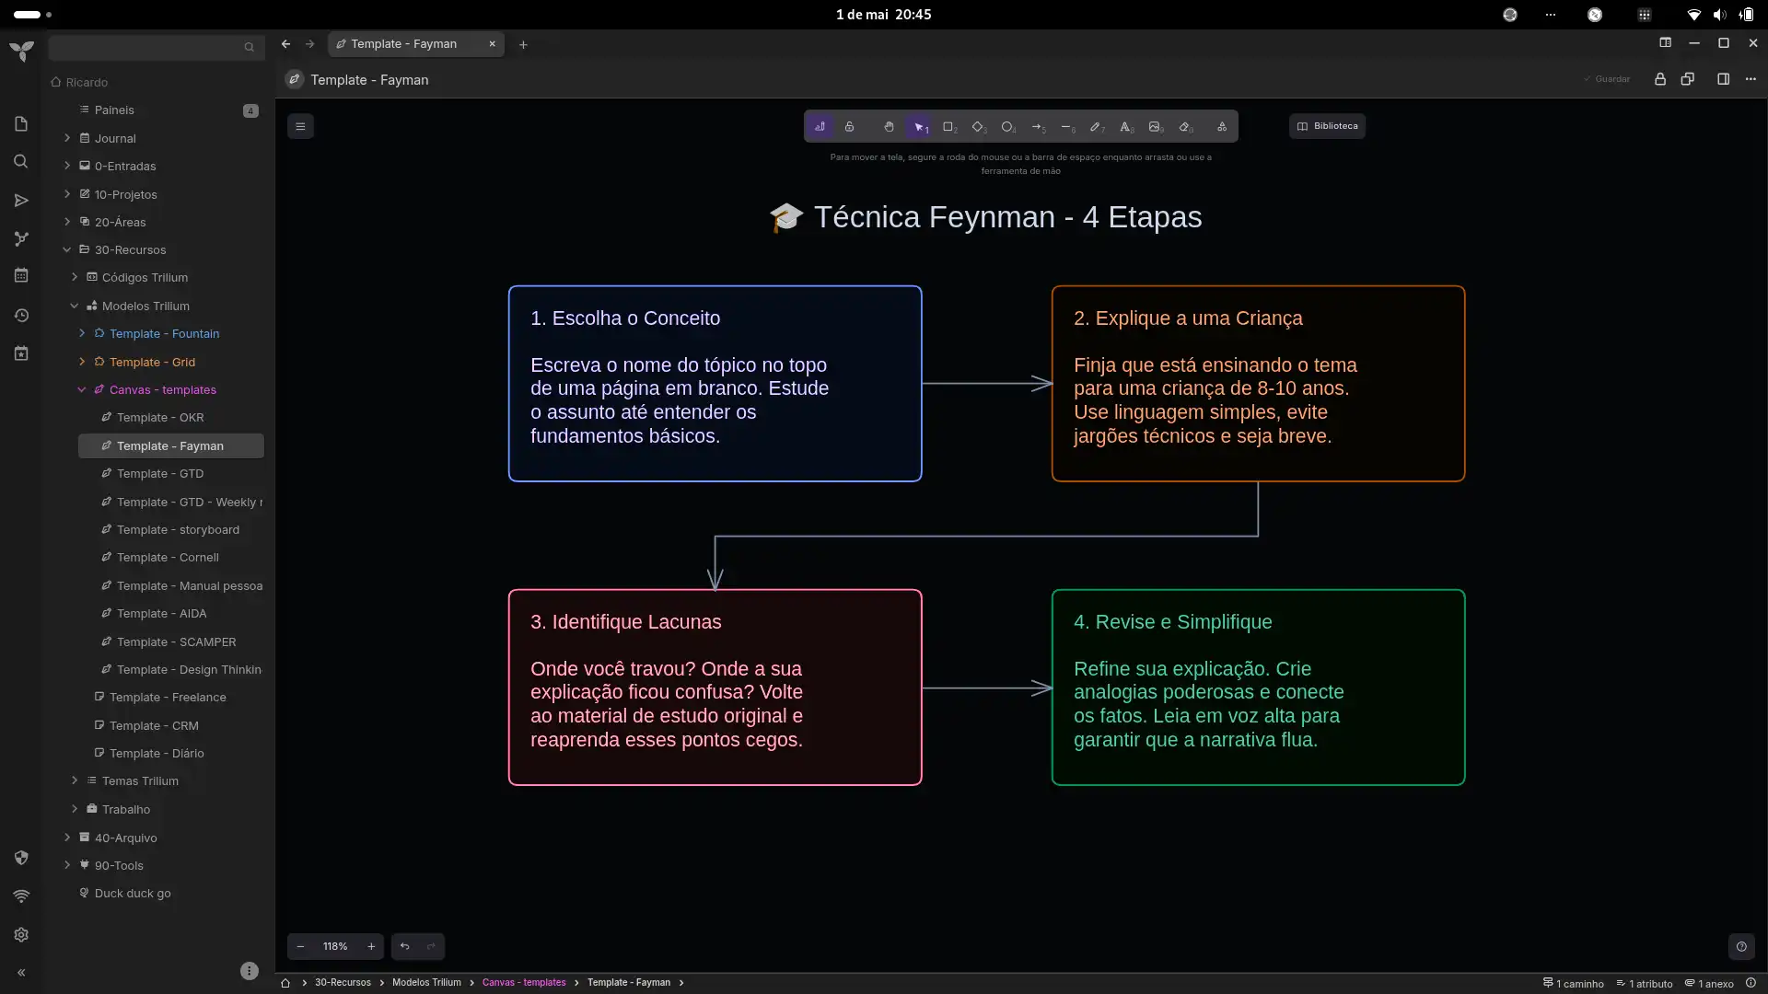
Task: Click Modelos Trilium breadcrumb link
Action: 426,983
